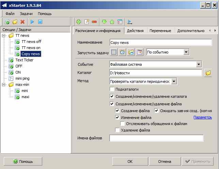This screenshot has height=169, width=219.
Task: Click the red minus remove icon
Action: click(94, 22)
